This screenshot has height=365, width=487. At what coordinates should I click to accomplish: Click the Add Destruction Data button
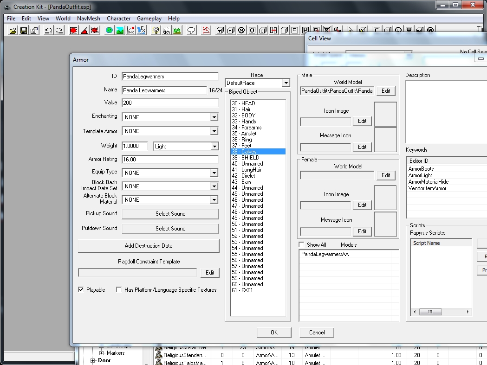pyautogui.click(x=149, y=246)
